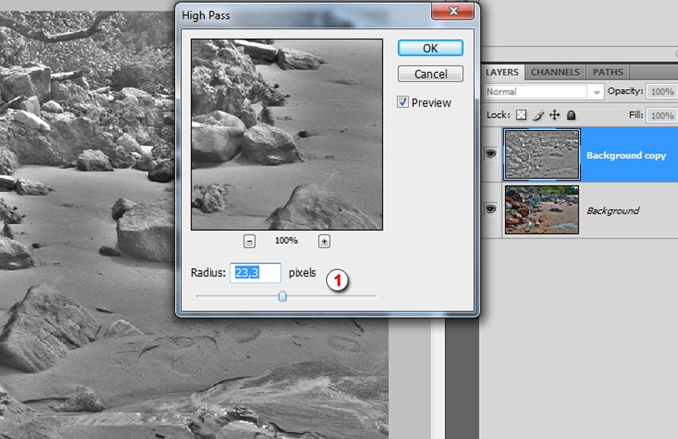The image size is (678, 439).
Task: Hide the Background layer
Action: (491, 209)
